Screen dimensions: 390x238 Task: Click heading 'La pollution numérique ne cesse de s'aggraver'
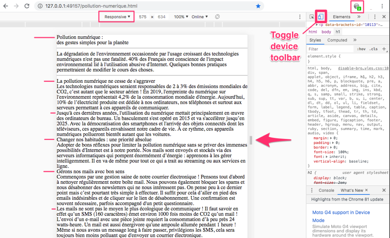pos(106,81)
